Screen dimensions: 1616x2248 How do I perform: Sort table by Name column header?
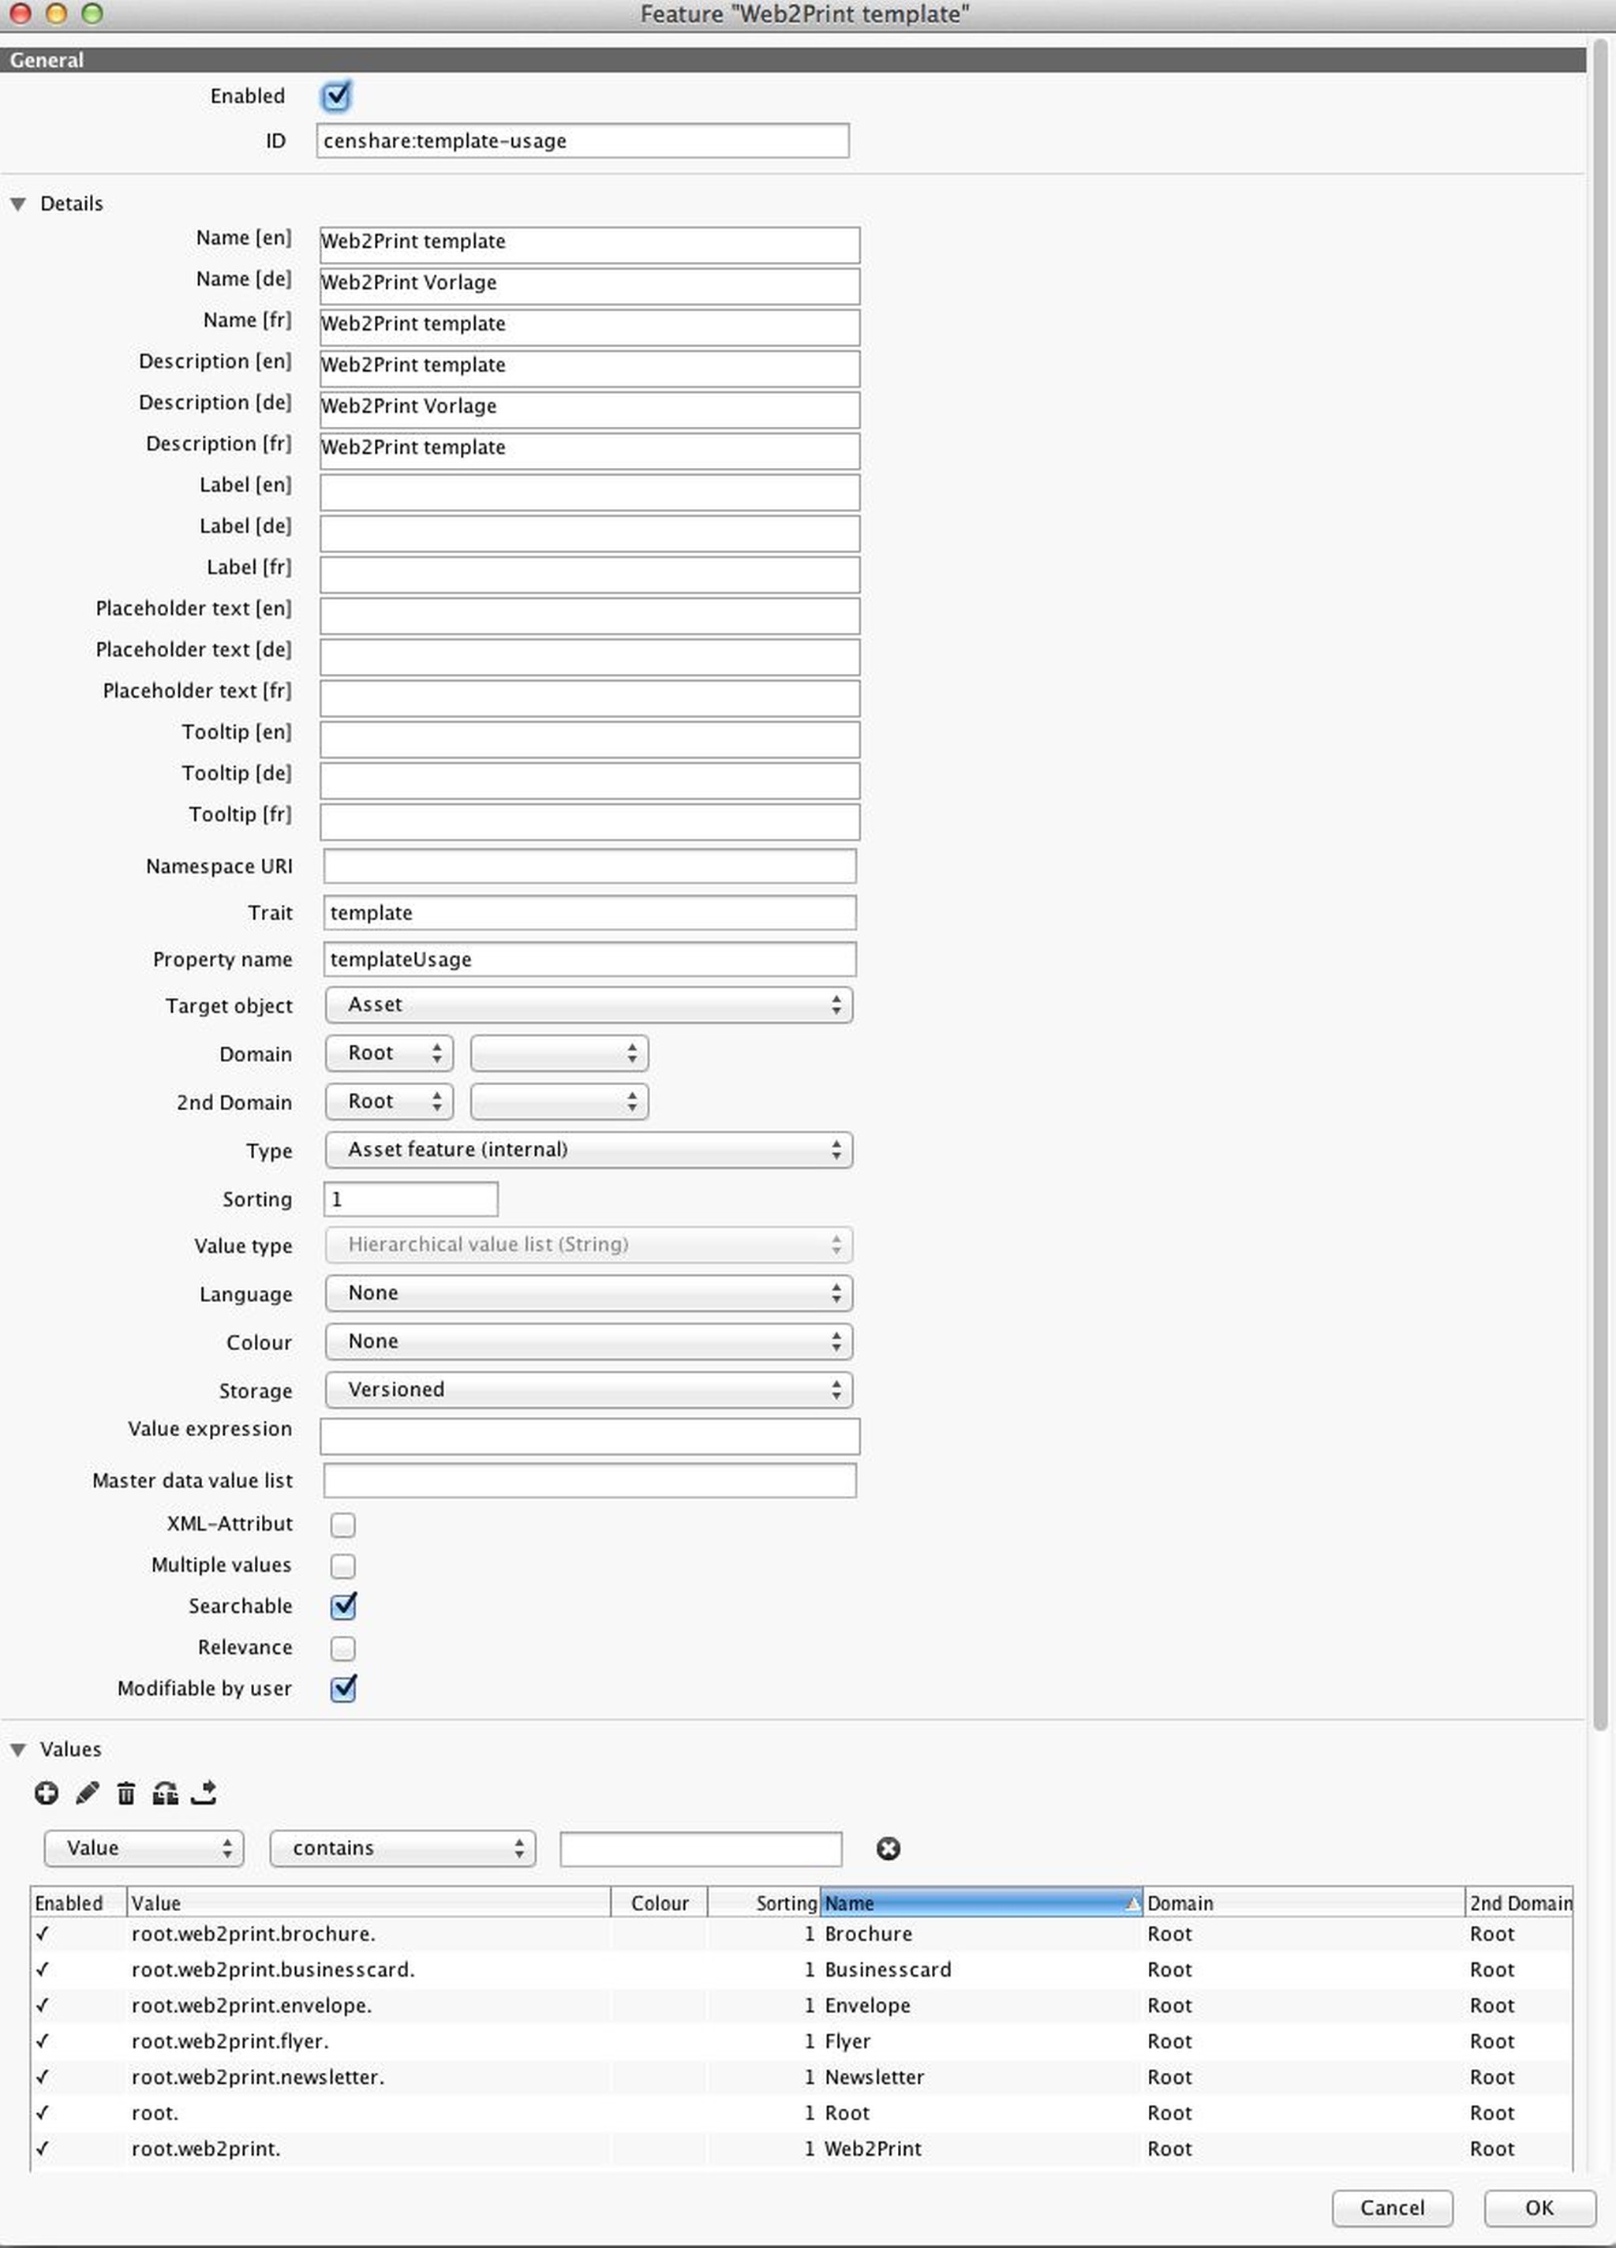coord(978,1902)
